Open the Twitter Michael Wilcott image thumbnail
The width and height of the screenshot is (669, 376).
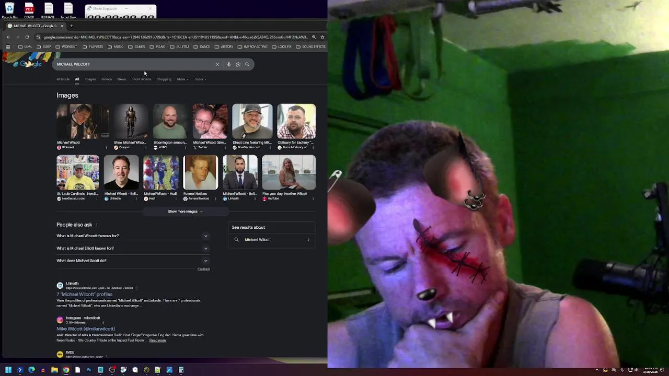[210, 121]
